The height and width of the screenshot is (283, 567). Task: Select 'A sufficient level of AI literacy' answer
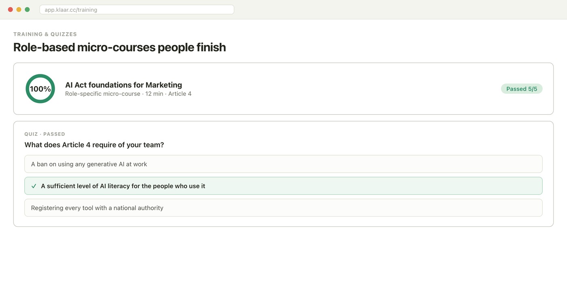pos(283,186)
